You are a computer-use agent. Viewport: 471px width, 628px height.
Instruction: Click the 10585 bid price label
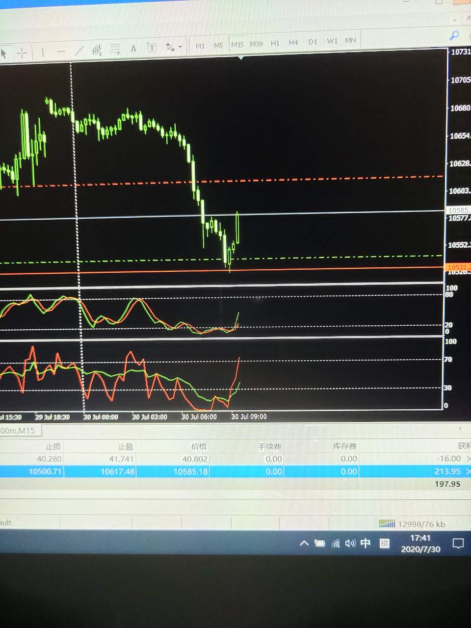click(x=458, y=210)
